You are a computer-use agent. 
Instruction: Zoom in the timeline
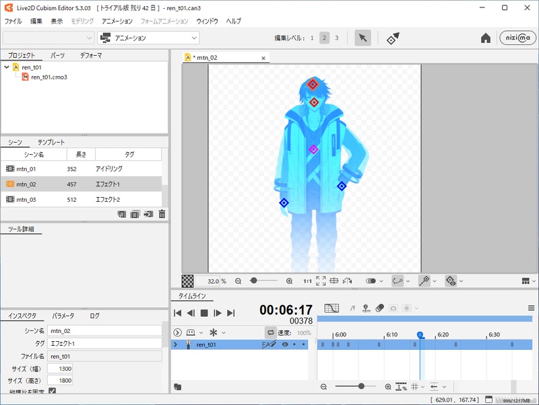[x=388, y=387]
